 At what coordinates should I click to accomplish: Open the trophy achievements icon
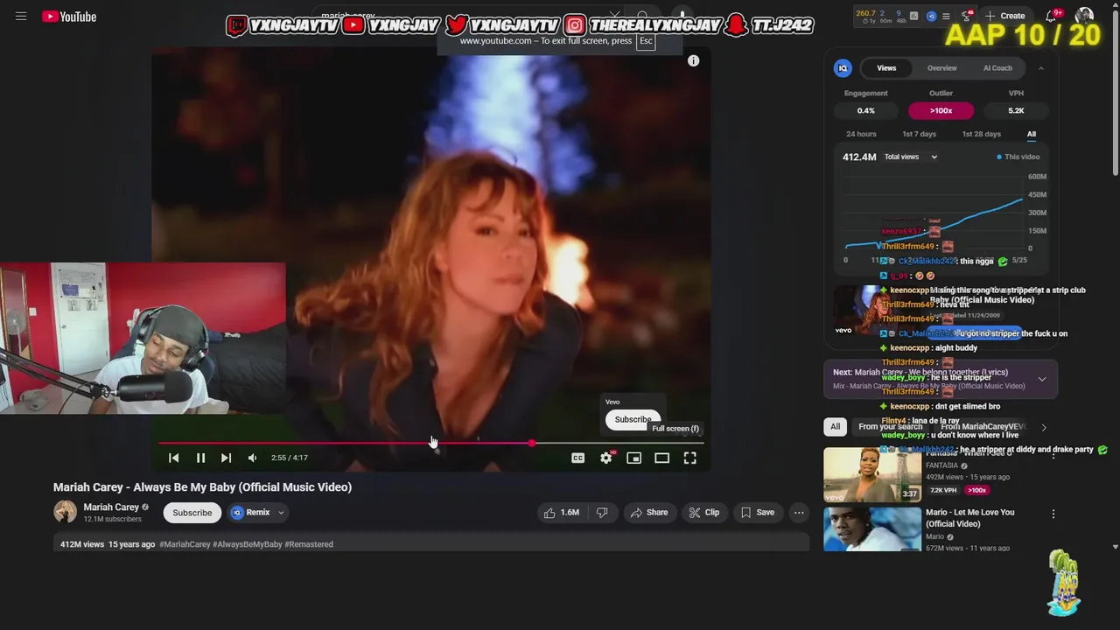click(x=967, y=16)
